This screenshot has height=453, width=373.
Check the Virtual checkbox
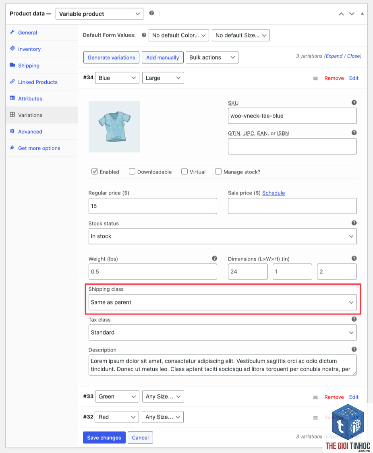[x=184, y=171]
